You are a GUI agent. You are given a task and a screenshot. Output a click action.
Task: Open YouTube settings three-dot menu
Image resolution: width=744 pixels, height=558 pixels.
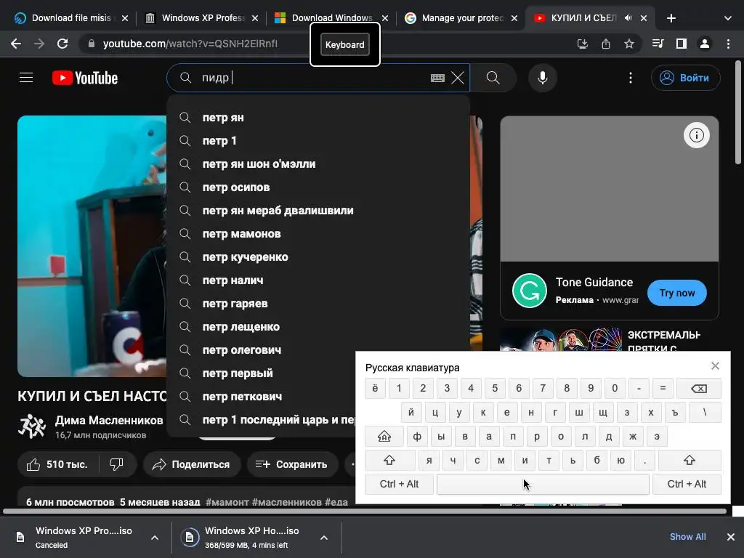point(630,78)
